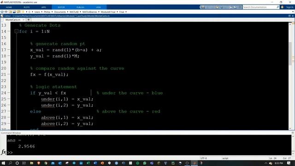Open Task View on the taskbar
This screenshot has height=166, width=295.
point(24,163)
